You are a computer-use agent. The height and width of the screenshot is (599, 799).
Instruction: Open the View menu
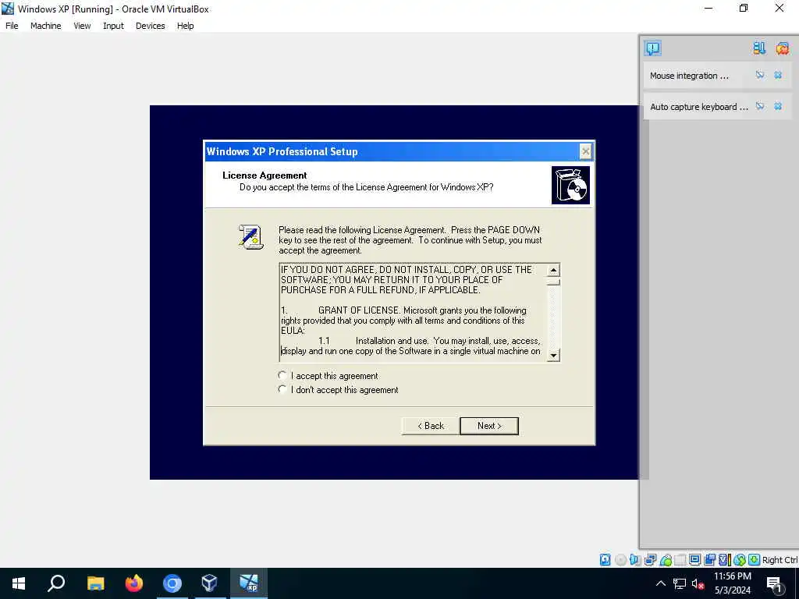point(82,26)
